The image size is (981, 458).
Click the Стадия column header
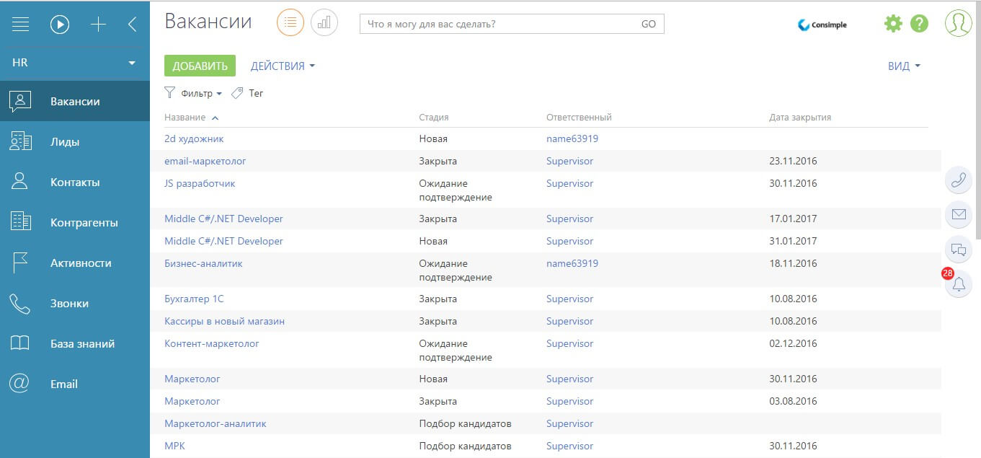(x=433, y=117)
